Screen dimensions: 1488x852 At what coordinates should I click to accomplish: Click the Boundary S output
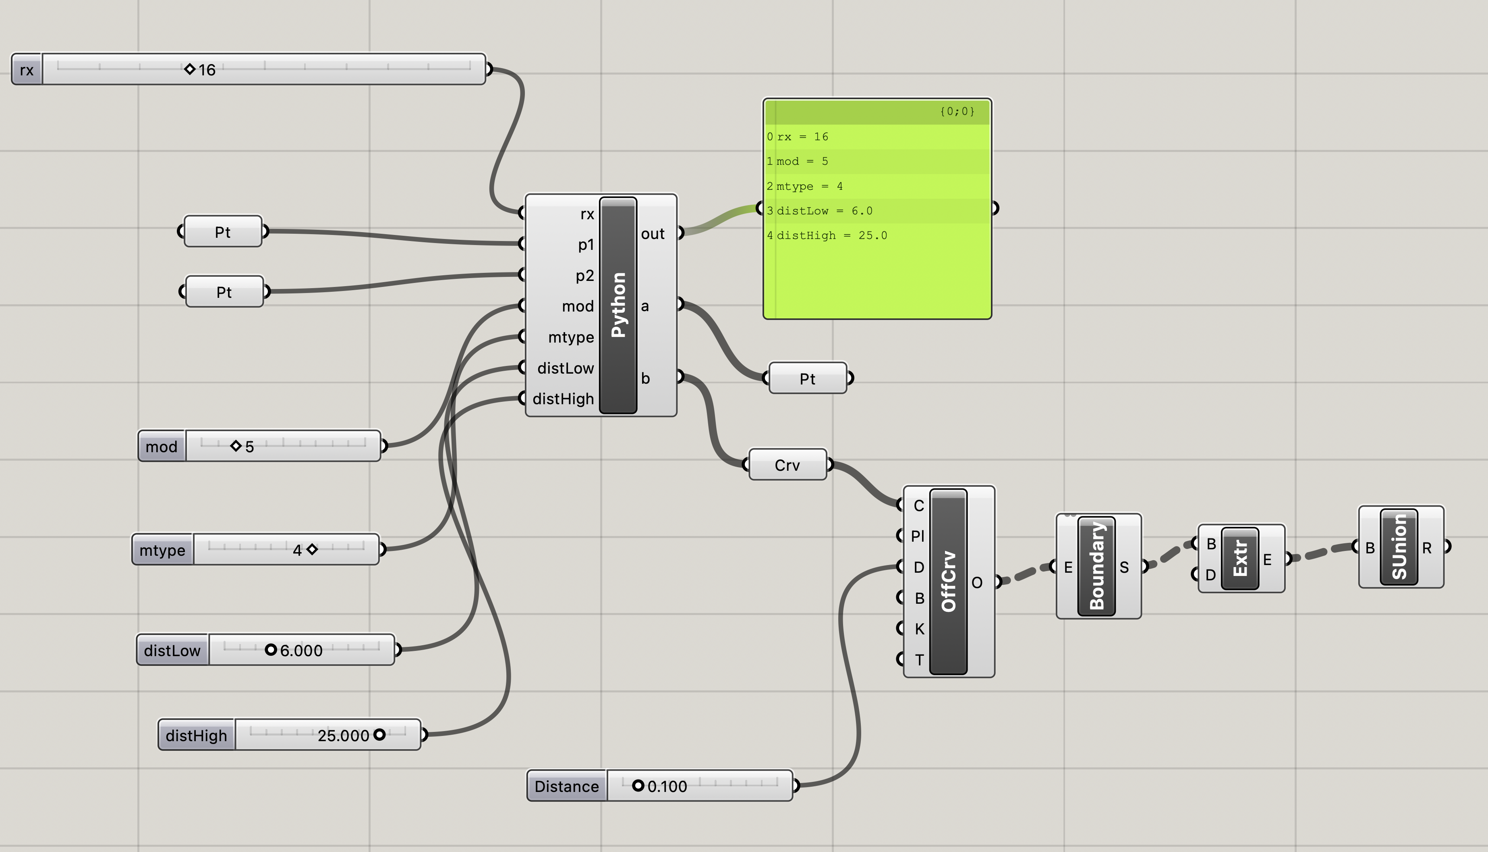point(1124,567)
